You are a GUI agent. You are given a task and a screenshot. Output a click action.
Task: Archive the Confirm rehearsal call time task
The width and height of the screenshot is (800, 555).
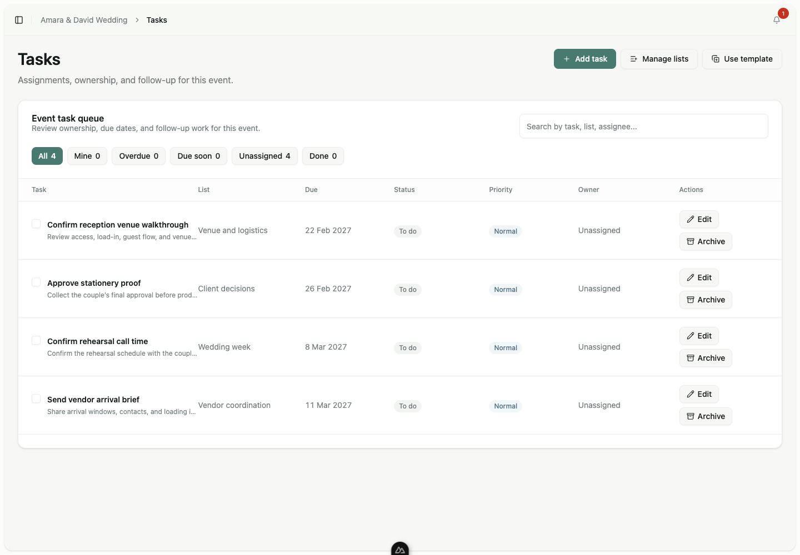pos(706,358)
